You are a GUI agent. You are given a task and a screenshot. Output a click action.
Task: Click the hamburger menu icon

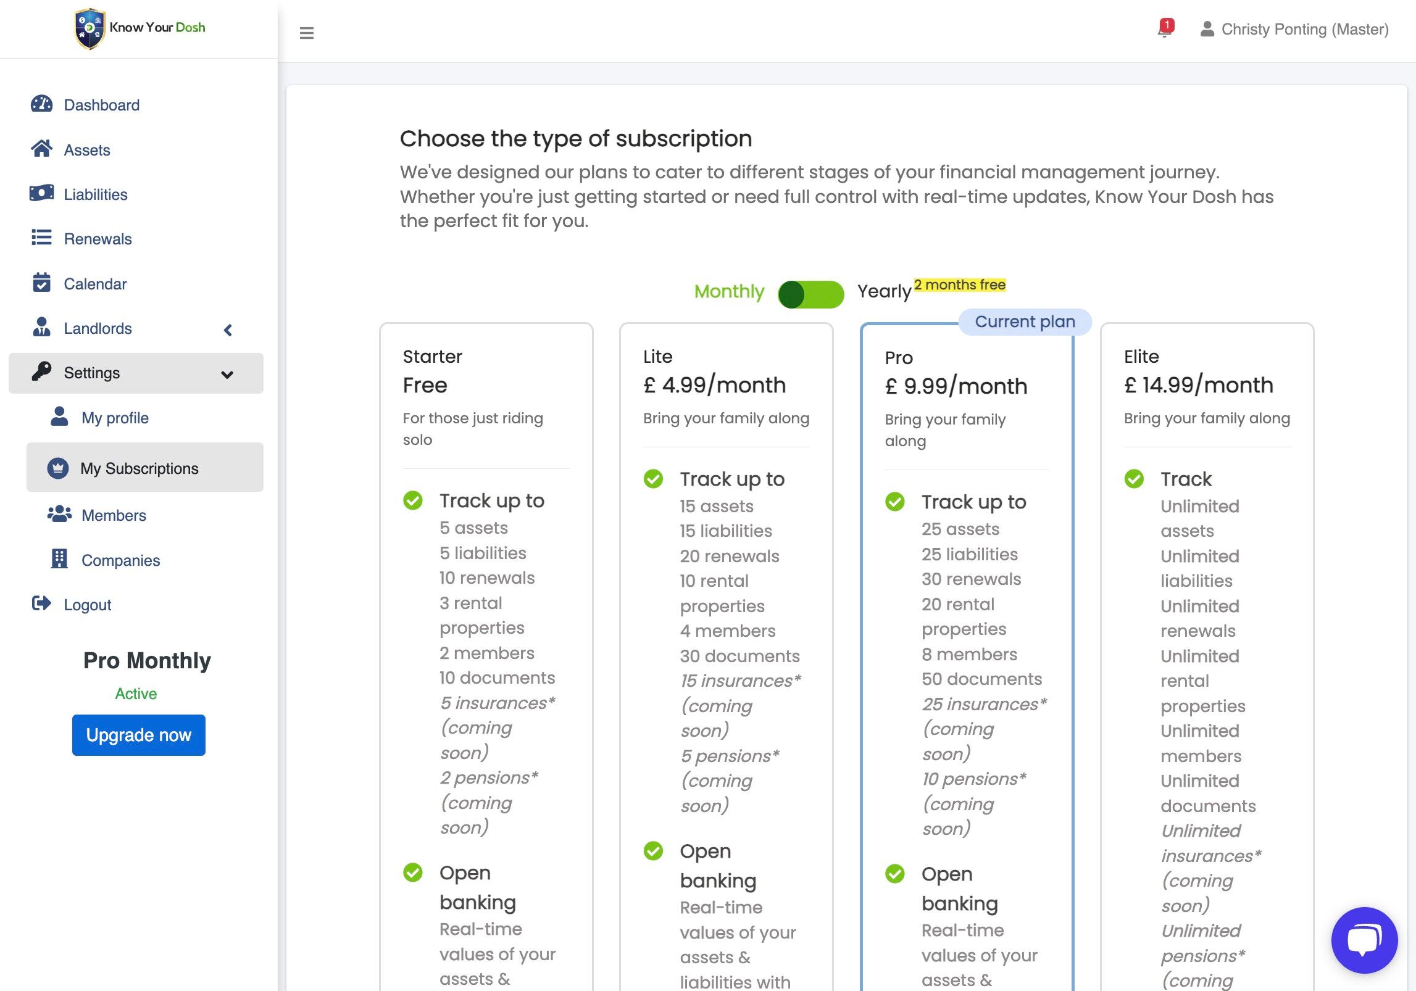coord(306,33)
